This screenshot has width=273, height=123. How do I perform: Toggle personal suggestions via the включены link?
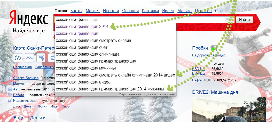(x=167, y=95)
